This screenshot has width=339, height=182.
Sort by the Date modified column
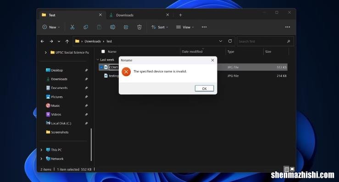click(192, 51)
